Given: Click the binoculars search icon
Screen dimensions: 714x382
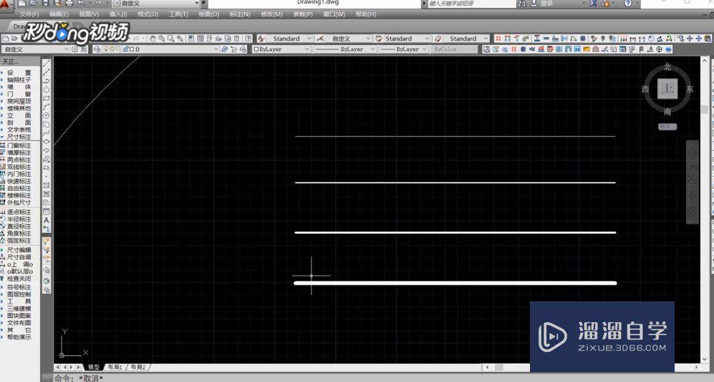Looking at the screenshot, I should [522, 3].
